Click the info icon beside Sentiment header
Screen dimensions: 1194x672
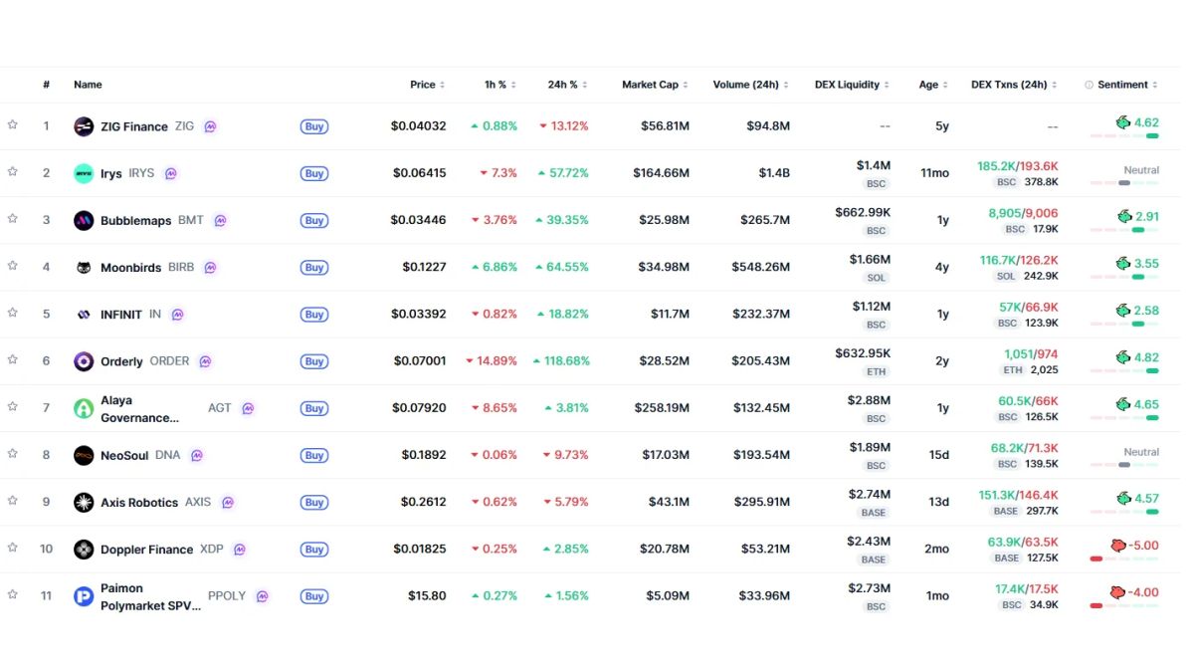(1089, 85)
